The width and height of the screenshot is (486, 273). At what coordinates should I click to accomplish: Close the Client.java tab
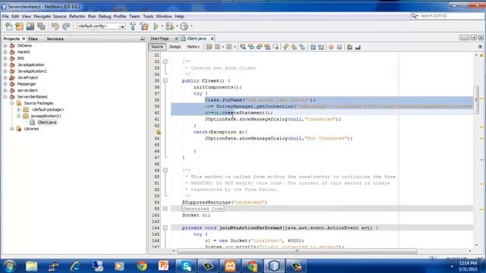[212, 39]
